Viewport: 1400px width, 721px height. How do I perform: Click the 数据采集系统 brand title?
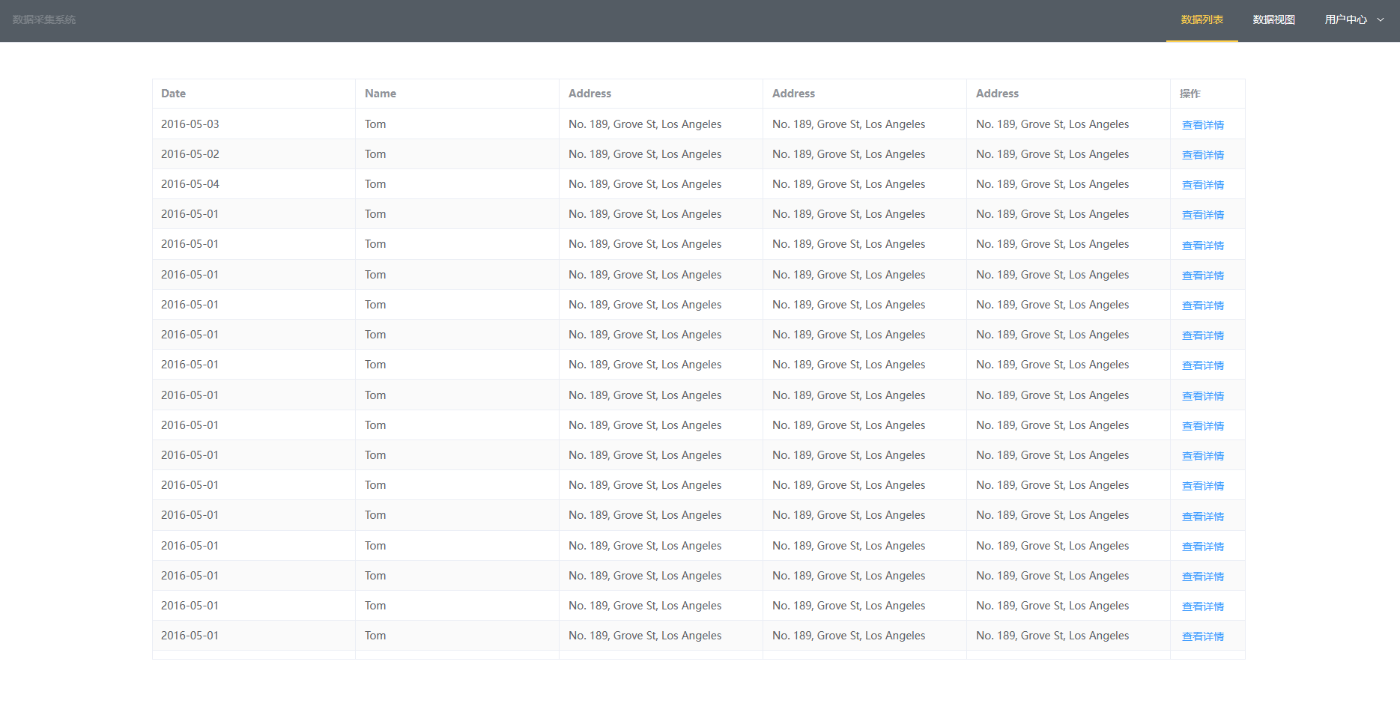44,20
